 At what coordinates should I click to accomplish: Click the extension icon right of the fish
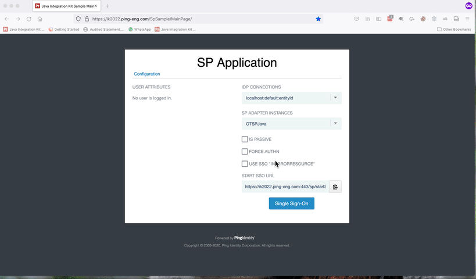(412, 19)
